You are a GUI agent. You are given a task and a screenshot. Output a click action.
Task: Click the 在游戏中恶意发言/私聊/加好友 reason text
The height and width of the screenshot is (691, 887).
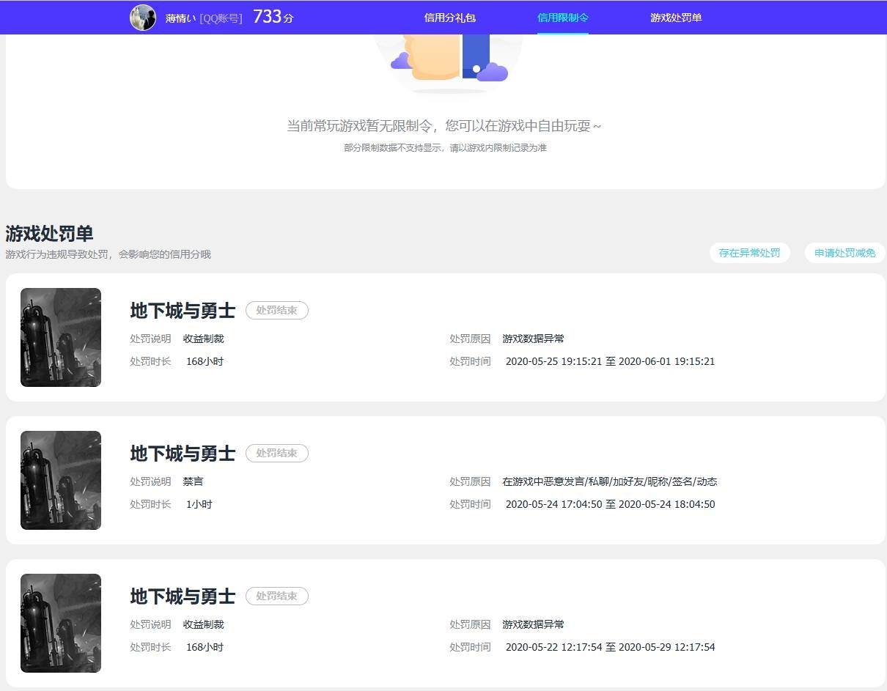click(610, 481)
